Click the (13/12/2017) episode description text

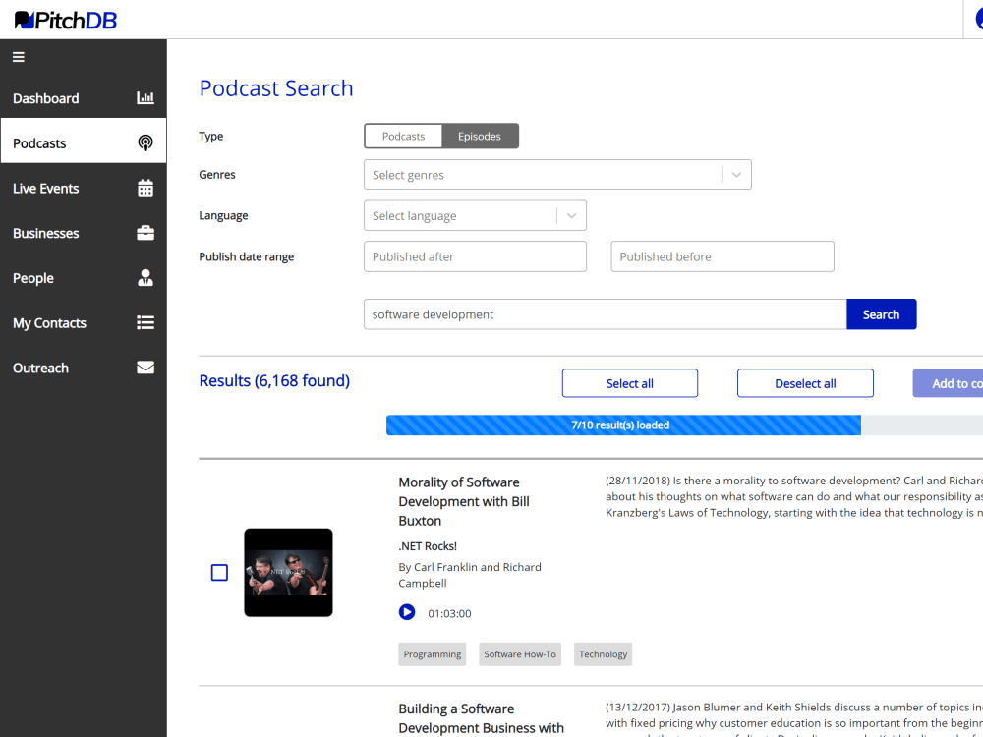[793, 720]
